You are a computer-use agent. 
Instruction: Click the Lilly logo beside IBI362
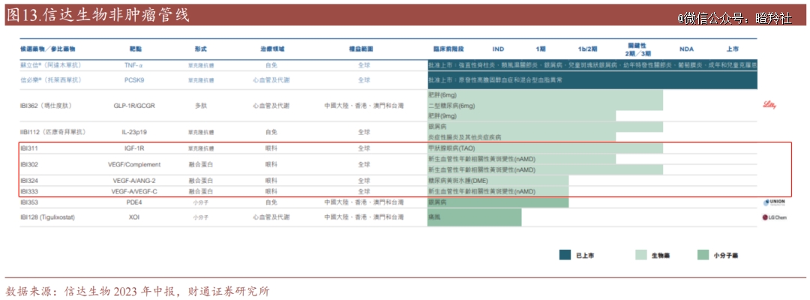(x=769, y=105)
